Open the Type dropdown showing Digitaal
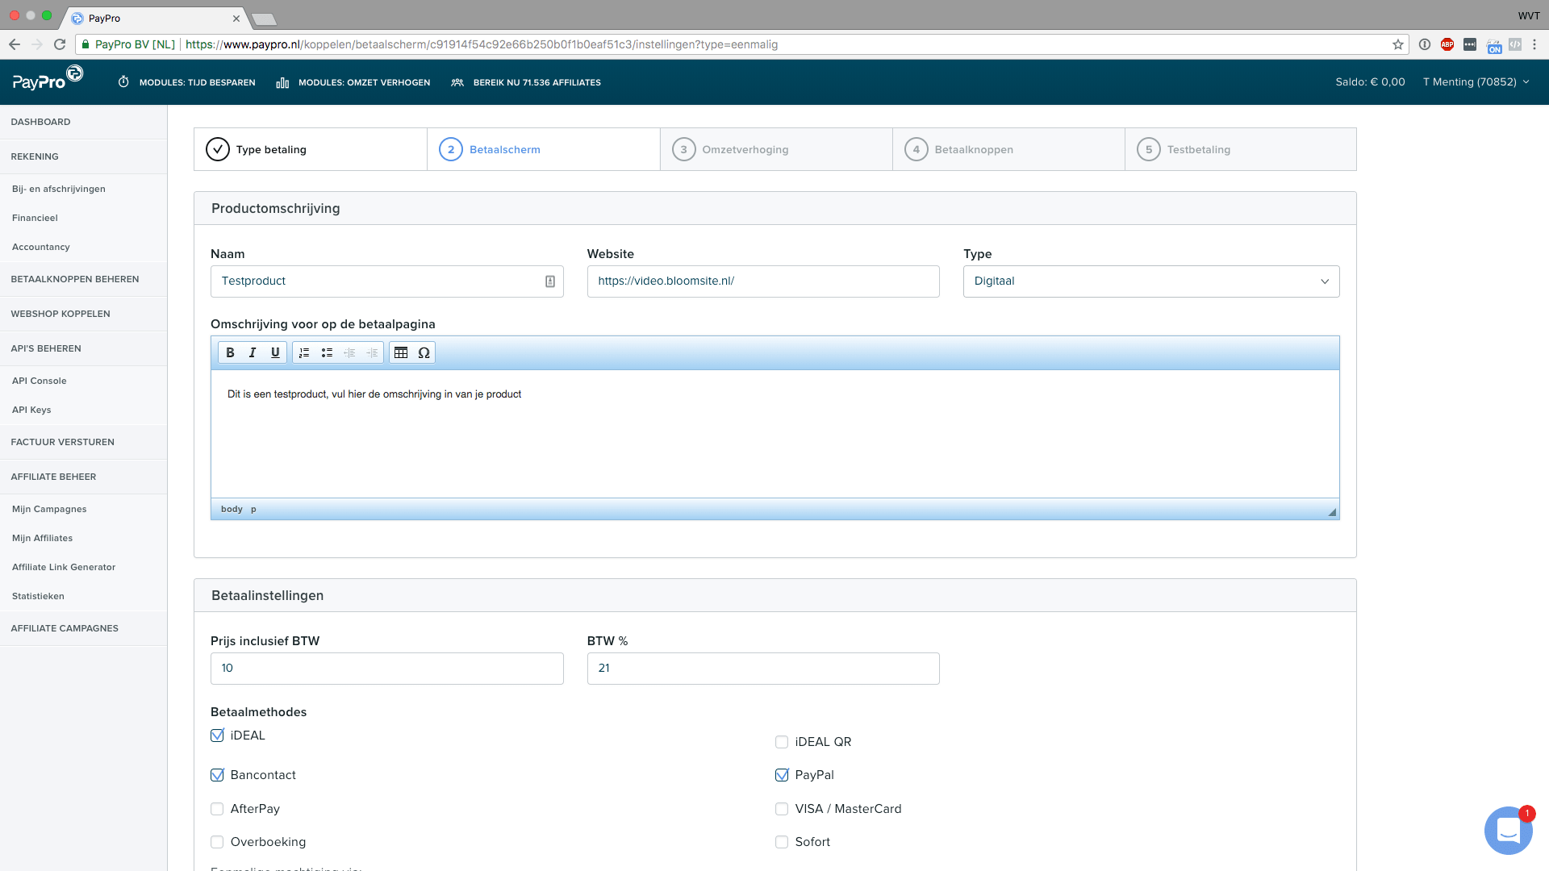The height and width of the screenshot is (871, 1549). pyautogui.click(x=1151, y=281)
